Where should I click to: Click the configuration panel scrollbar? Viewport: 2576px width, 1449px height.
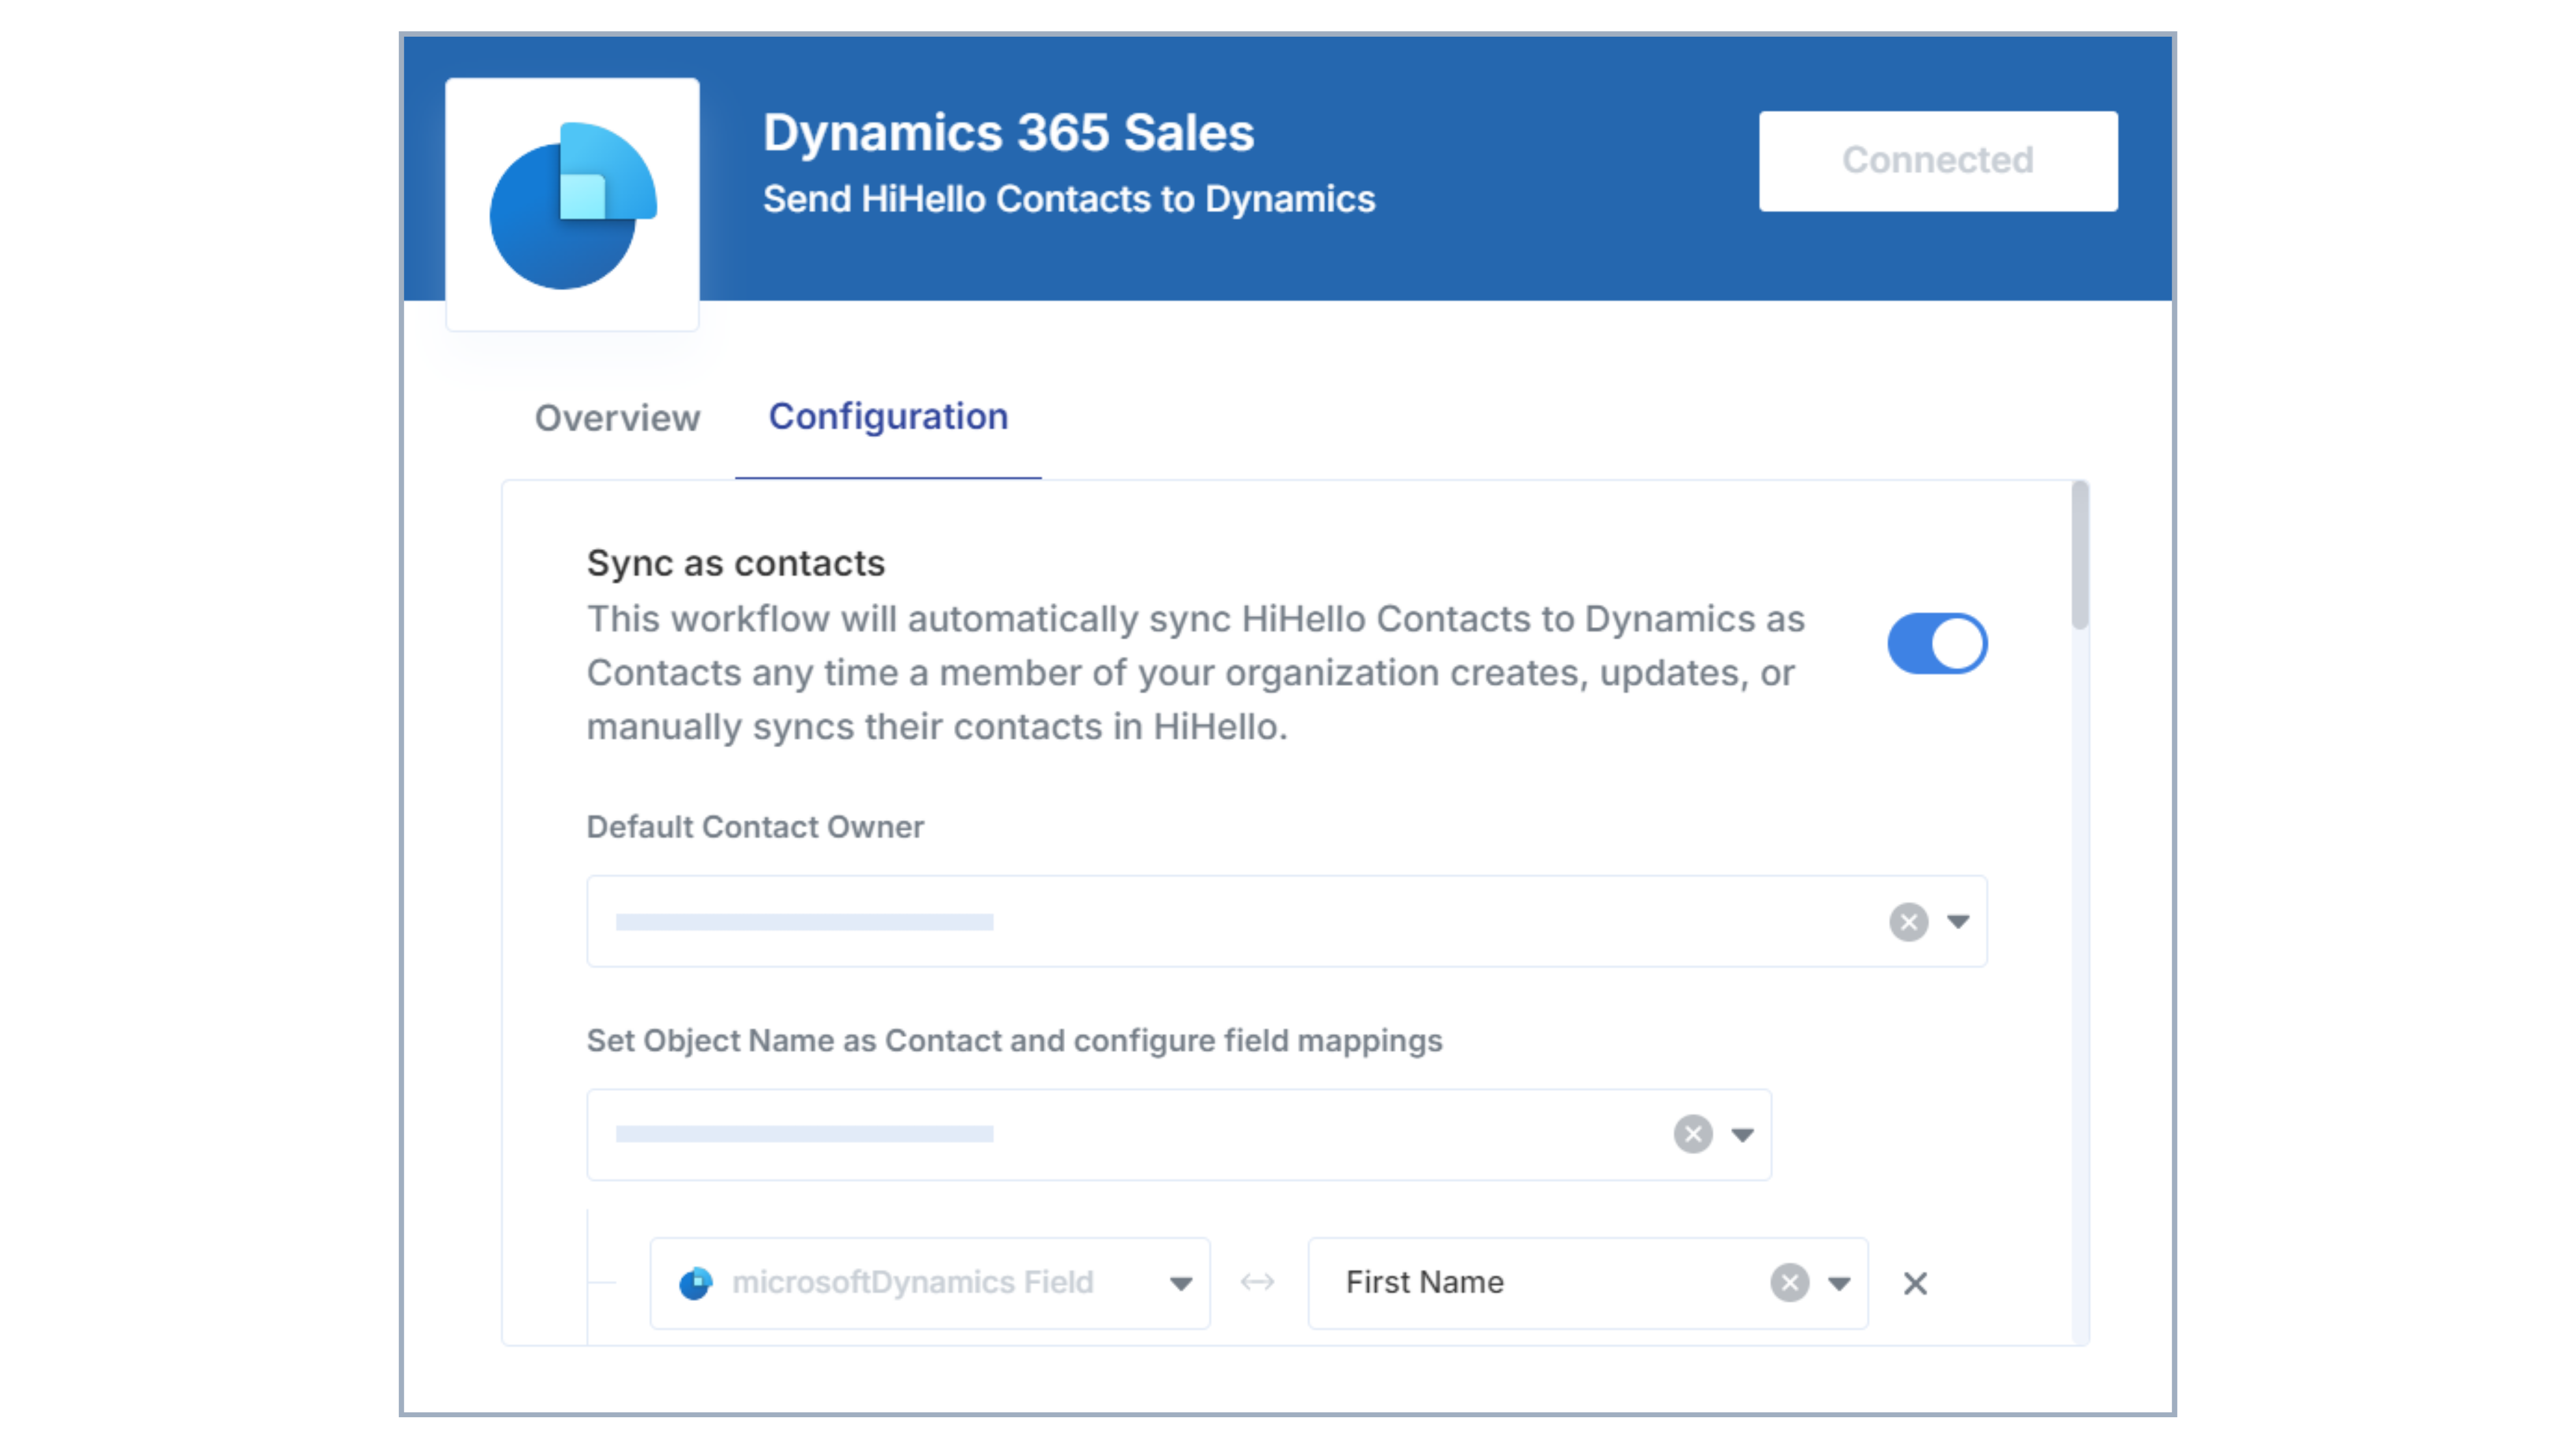pos(2080,555)
